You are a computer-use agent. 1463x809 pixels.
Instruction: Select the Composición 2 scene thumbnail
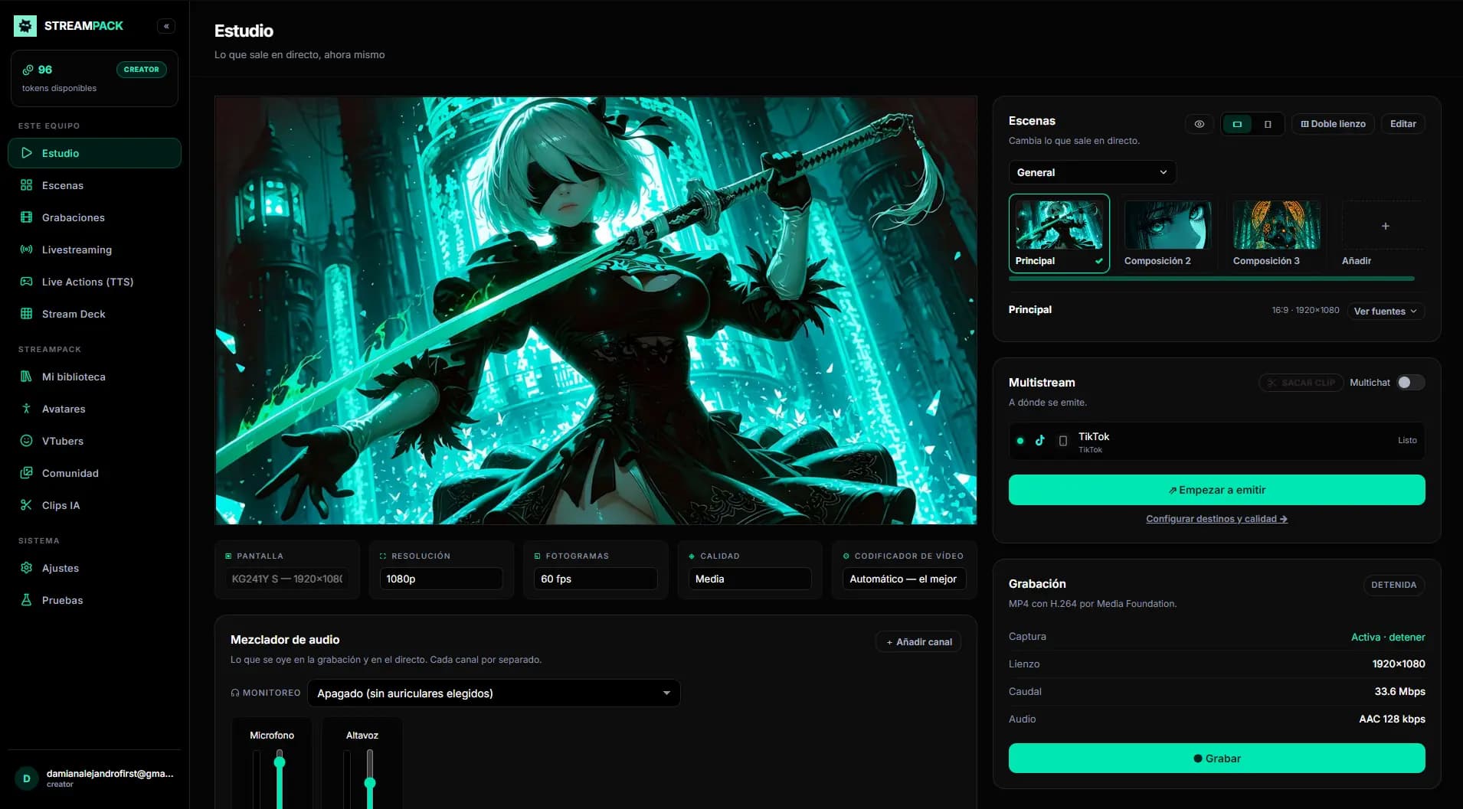(1168, 233)
